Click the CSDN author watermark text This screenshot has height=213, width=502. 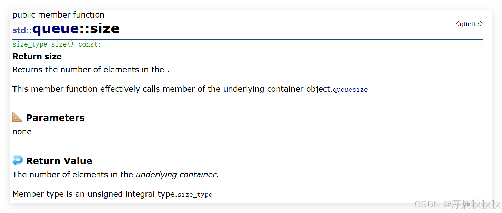coord(457,204)
